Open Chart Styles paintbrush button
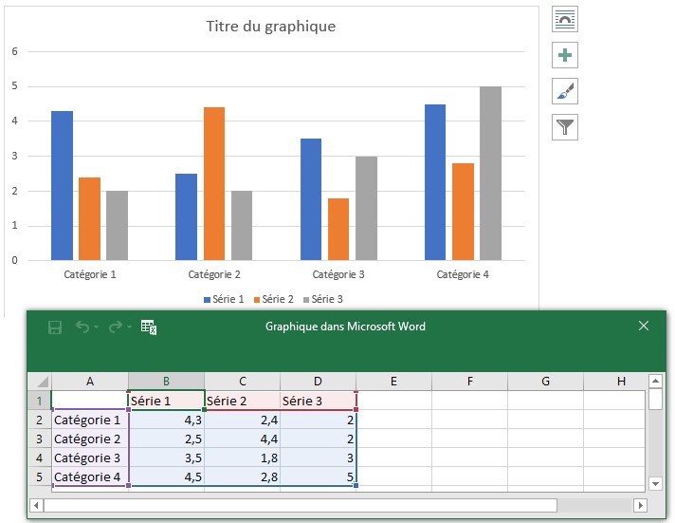The width and height of the screenshot is (675, 523). pos(565,91)
